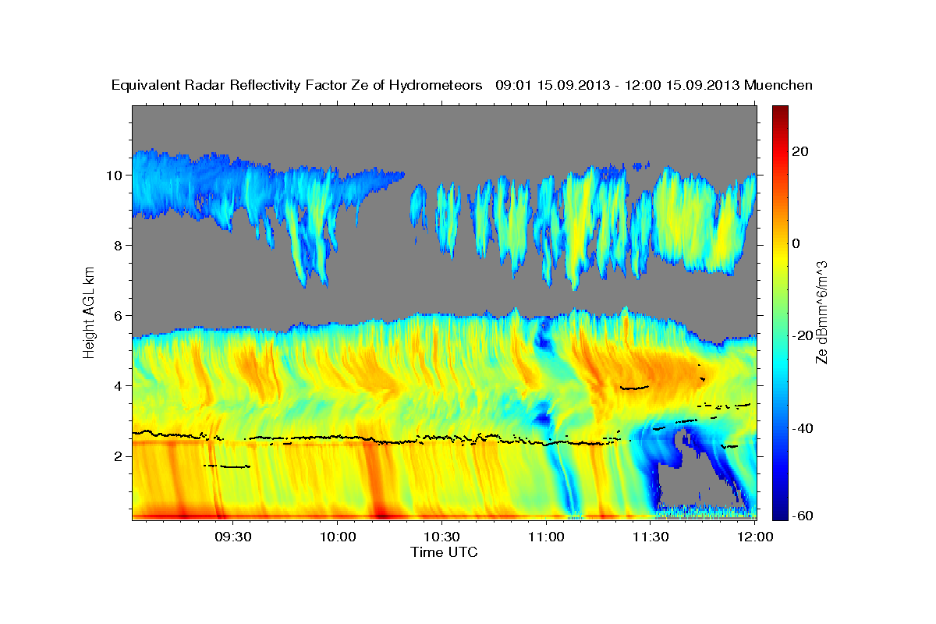This screenshot has height=624, width=936.
Task: Click the colorbar tick value '0'
Action: pos(797,243)
